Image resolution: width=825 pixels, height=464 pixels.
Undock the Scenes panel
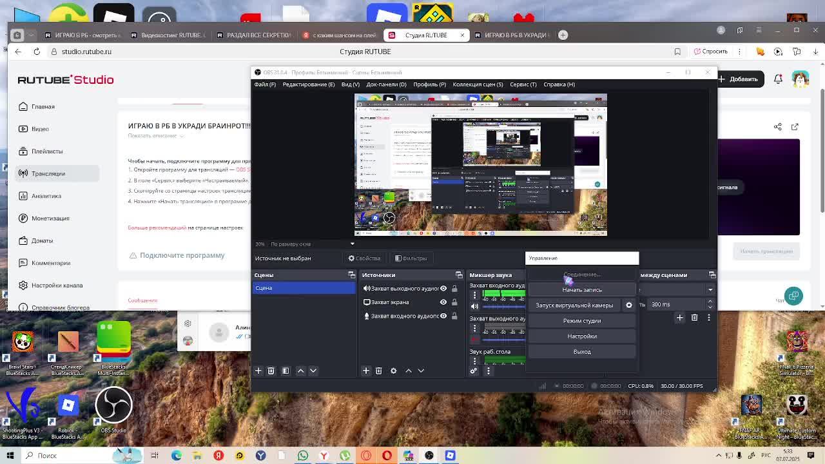[351, 275]
